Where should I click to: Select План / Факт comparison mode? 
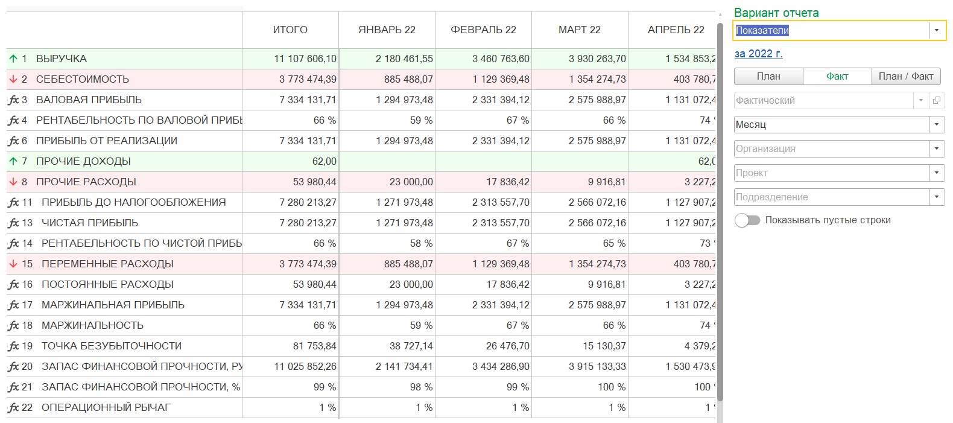(906, 76)
